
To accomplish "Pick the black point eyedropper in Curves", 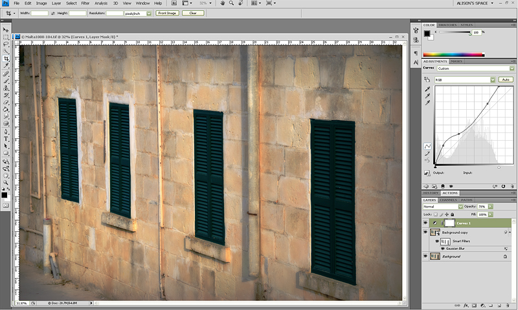I will click(x=427, y=88).
